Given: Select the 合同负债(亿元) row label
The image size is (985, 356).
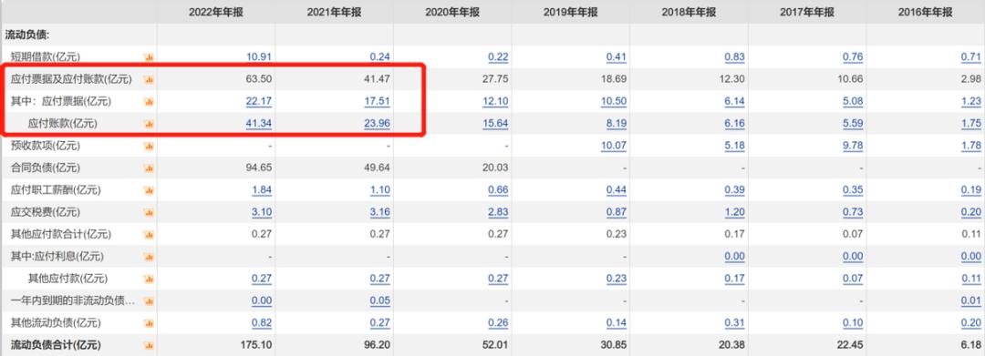Looking at the screenshot, I should (46, 168).
